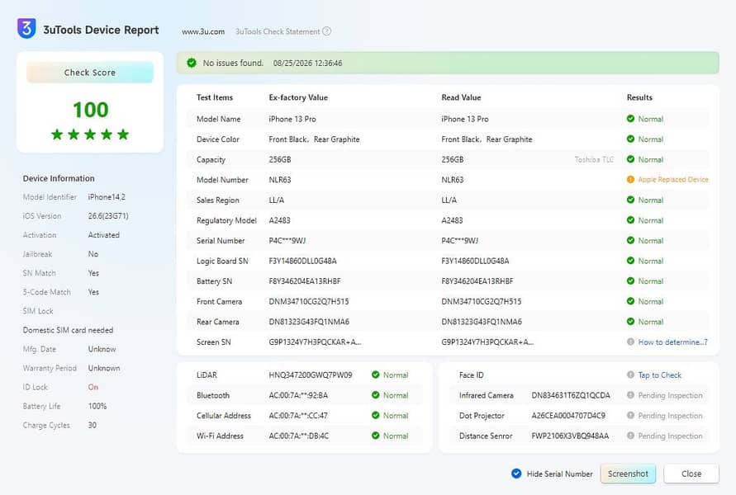This screenshot has height=495, width=736.
Task: Toggle the Hide Serial Number checkbox
Action: coord(516,474)
